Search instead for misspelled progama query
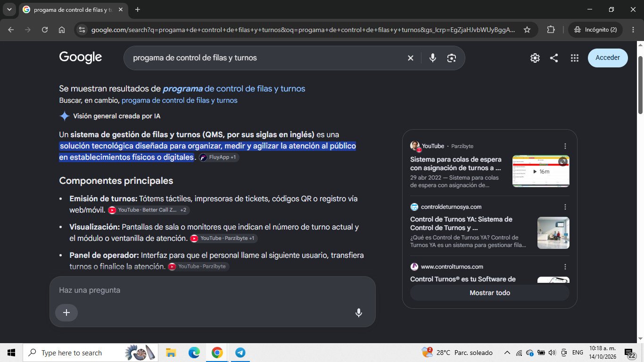Viewport: 644px width, 362px height. pyautogui.click(x=180, y=100)
